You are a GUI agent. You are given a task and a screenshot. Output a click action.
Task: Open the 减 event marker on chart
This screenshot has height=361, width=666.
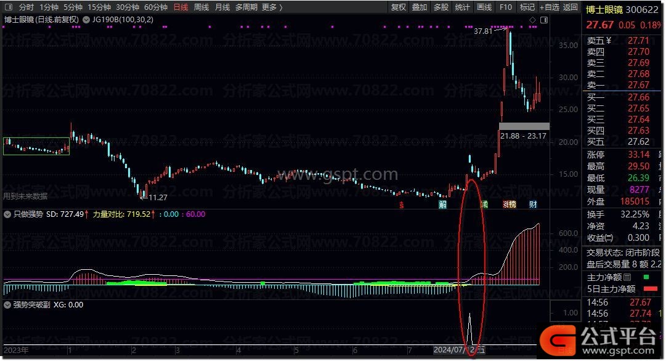tap(484, 205)
